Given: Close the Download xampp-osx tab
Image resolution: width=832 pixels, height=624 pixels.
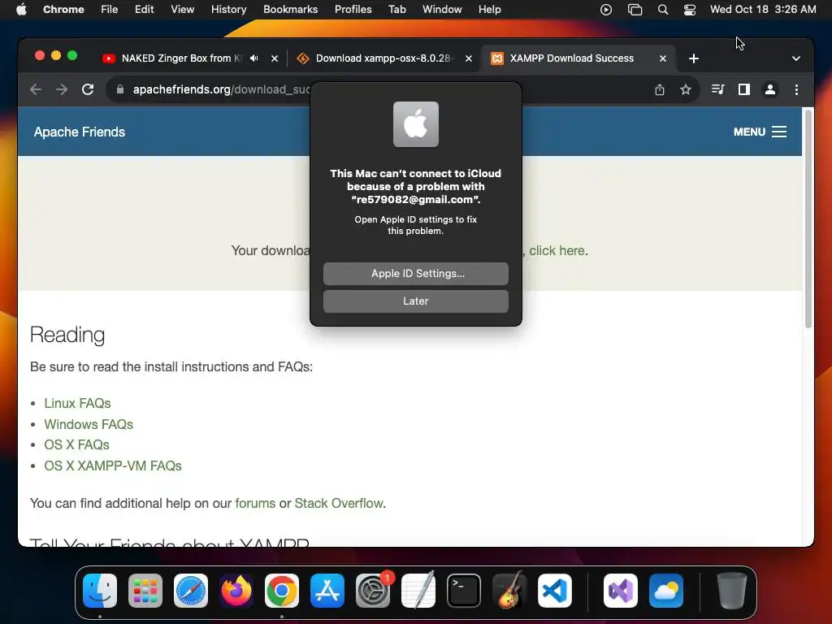Looking at the screenshot, I should tap(469, 58).
